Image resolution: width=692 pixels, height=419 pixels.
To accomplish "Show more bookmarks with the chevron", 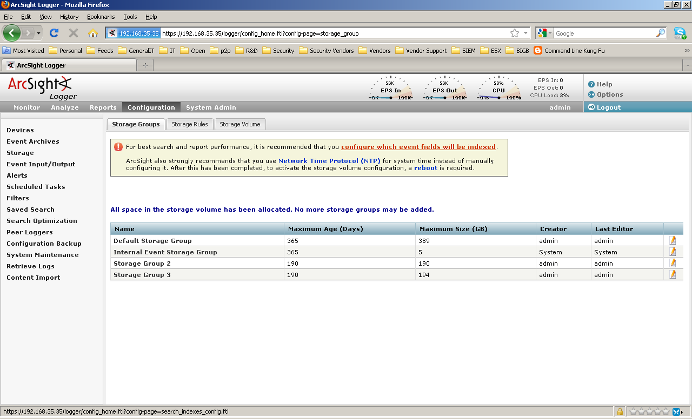I will pyautogui.click(x=687, y=51).
